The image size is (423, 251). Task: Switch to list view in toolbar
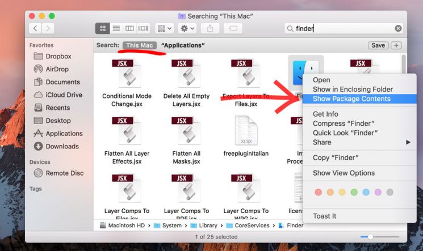[x=116, y=28]
